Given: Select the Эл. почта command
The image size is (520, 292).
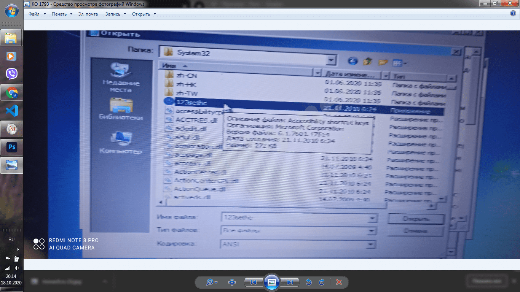Looking at the screenshot, I should point(88,14).
